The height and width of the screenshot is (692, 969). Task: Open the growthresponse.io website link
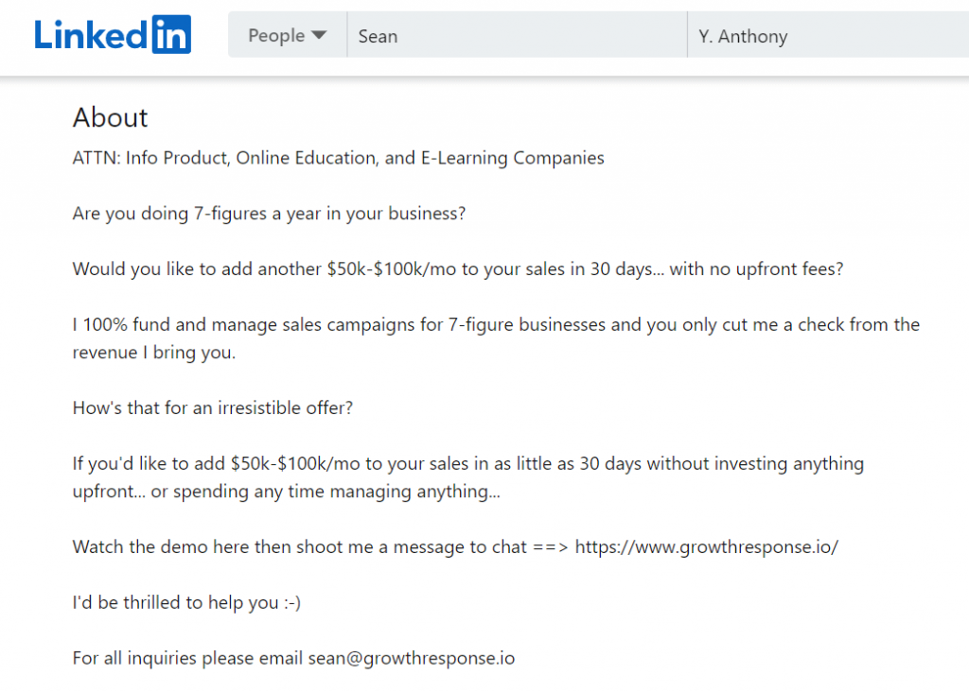tap(706, 547)
